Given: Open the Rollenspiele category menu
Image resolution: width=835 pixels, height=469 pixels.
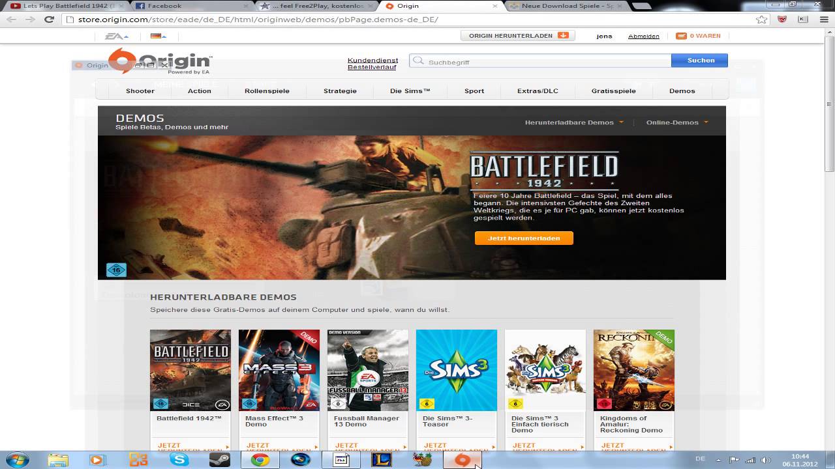Looking at the screenshot, I should (x=267, y=91).
